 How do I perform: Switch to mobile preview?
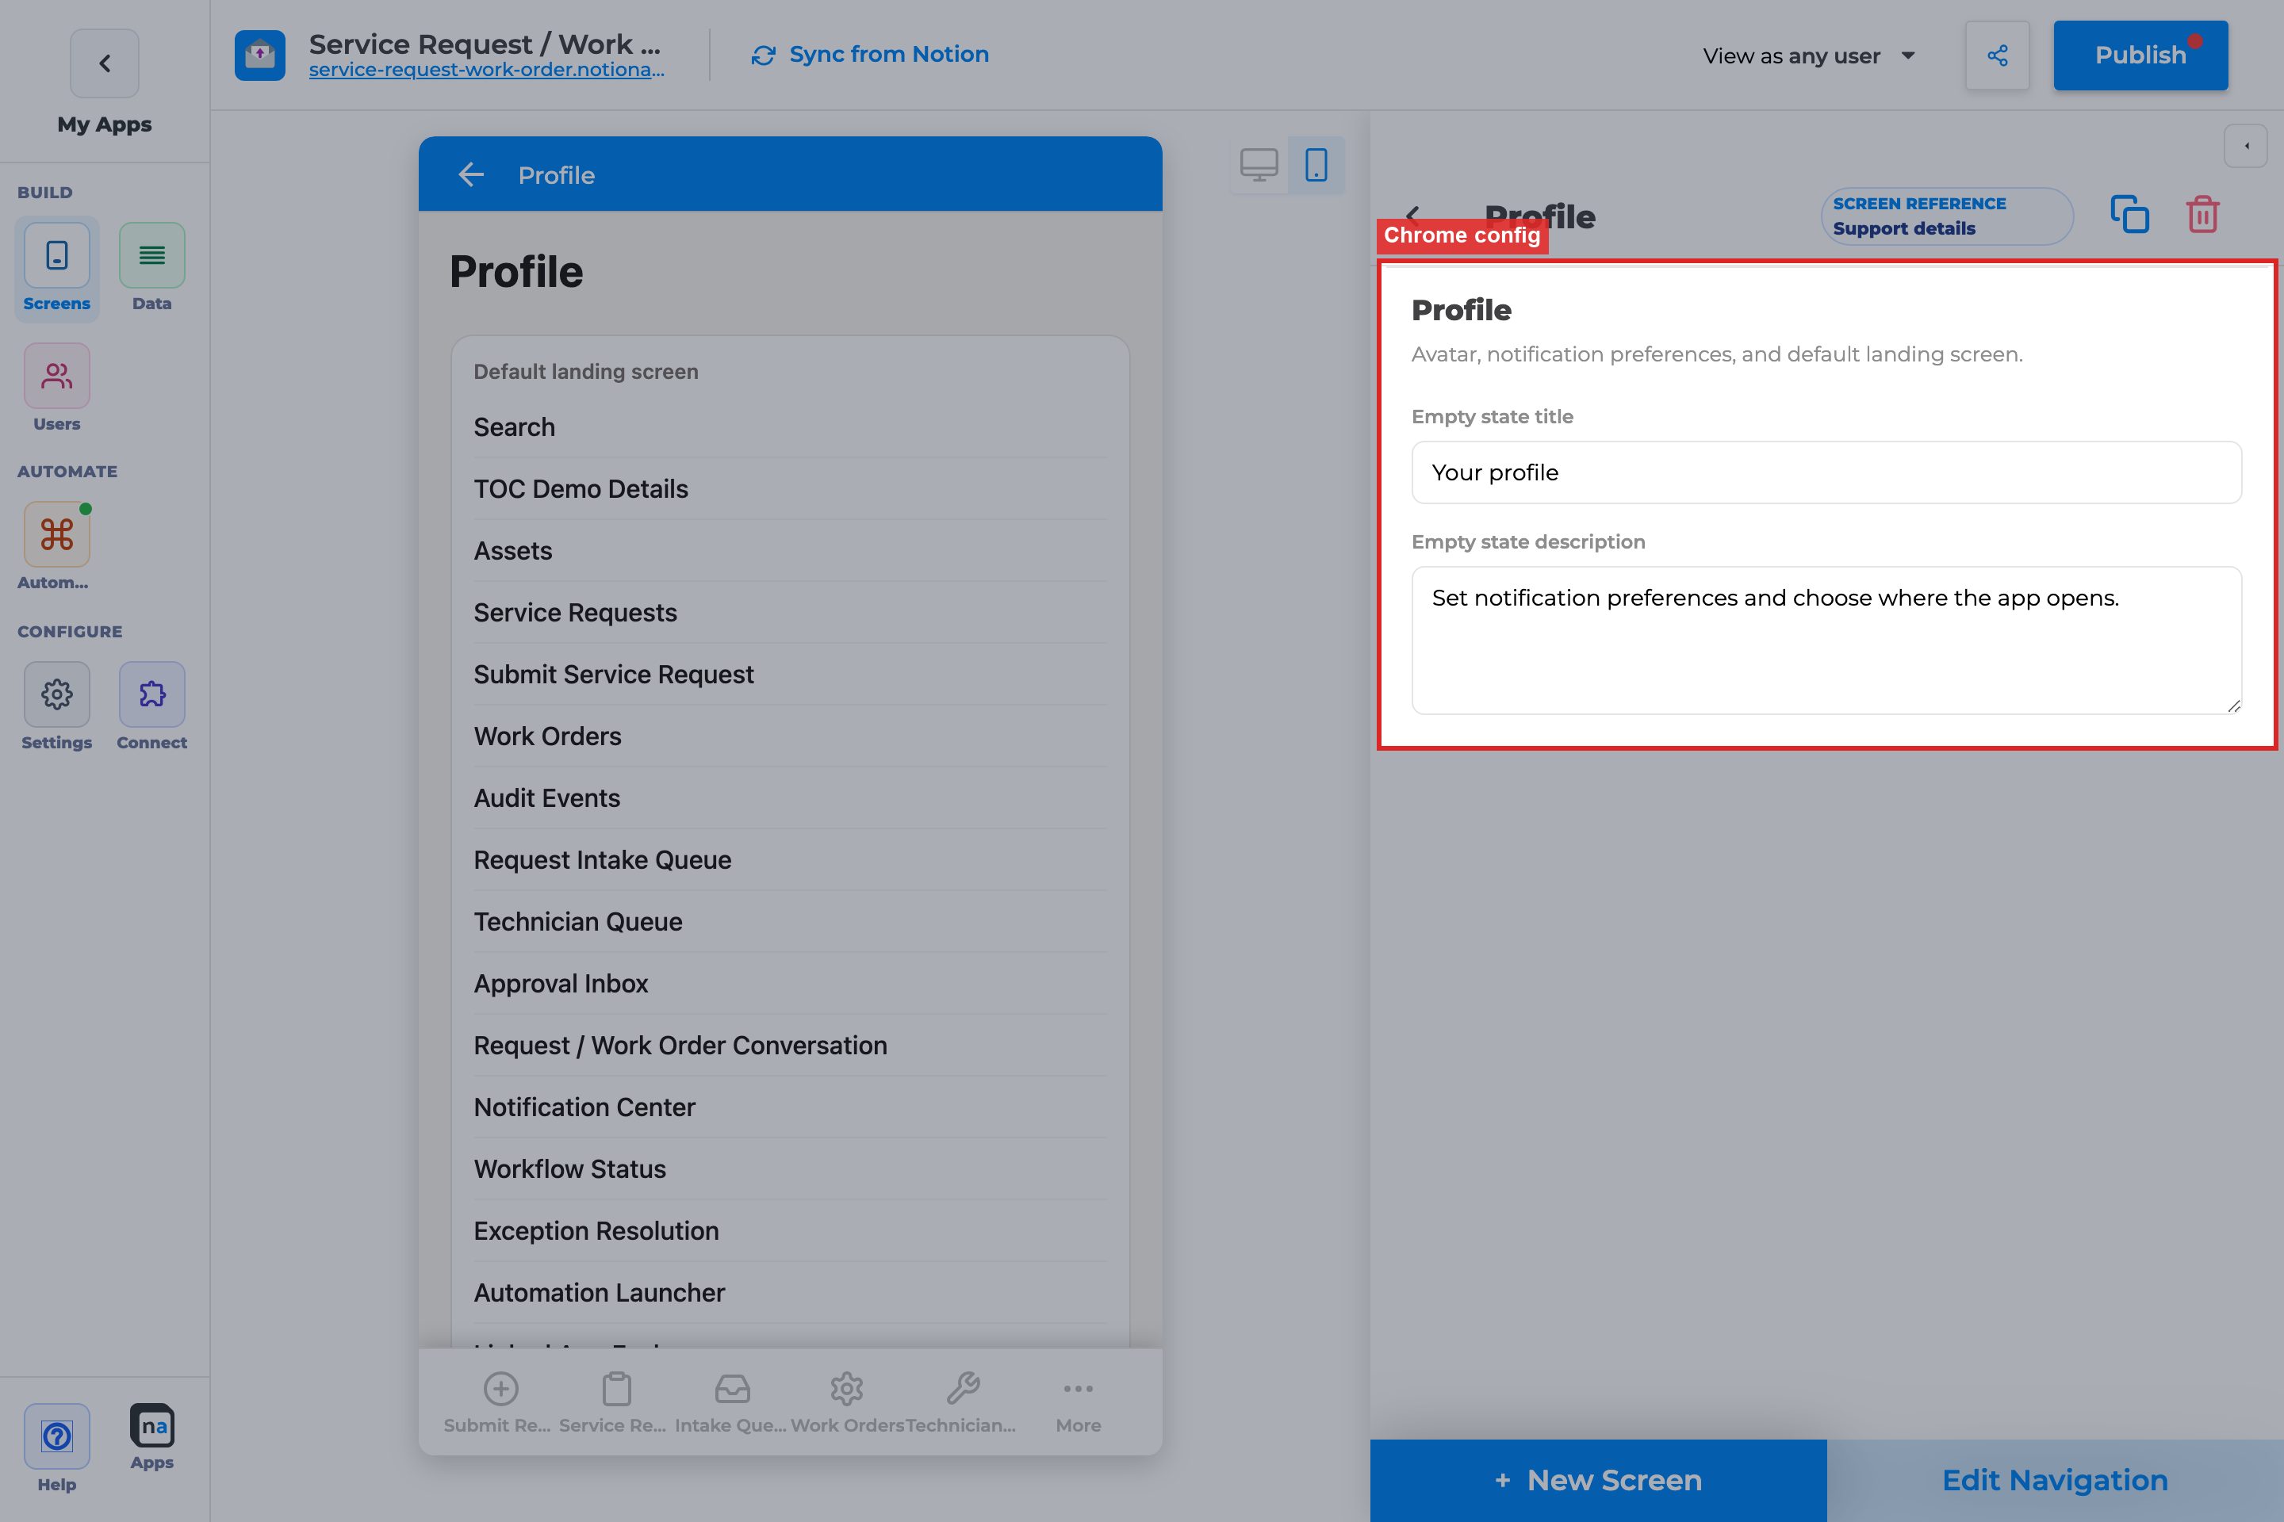1316,165
